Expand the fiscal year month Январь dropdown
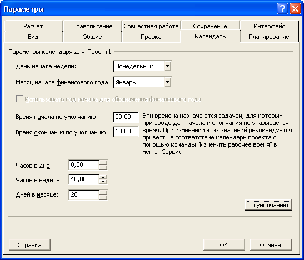This screenshot has height=260, width=304. [167, 82]
